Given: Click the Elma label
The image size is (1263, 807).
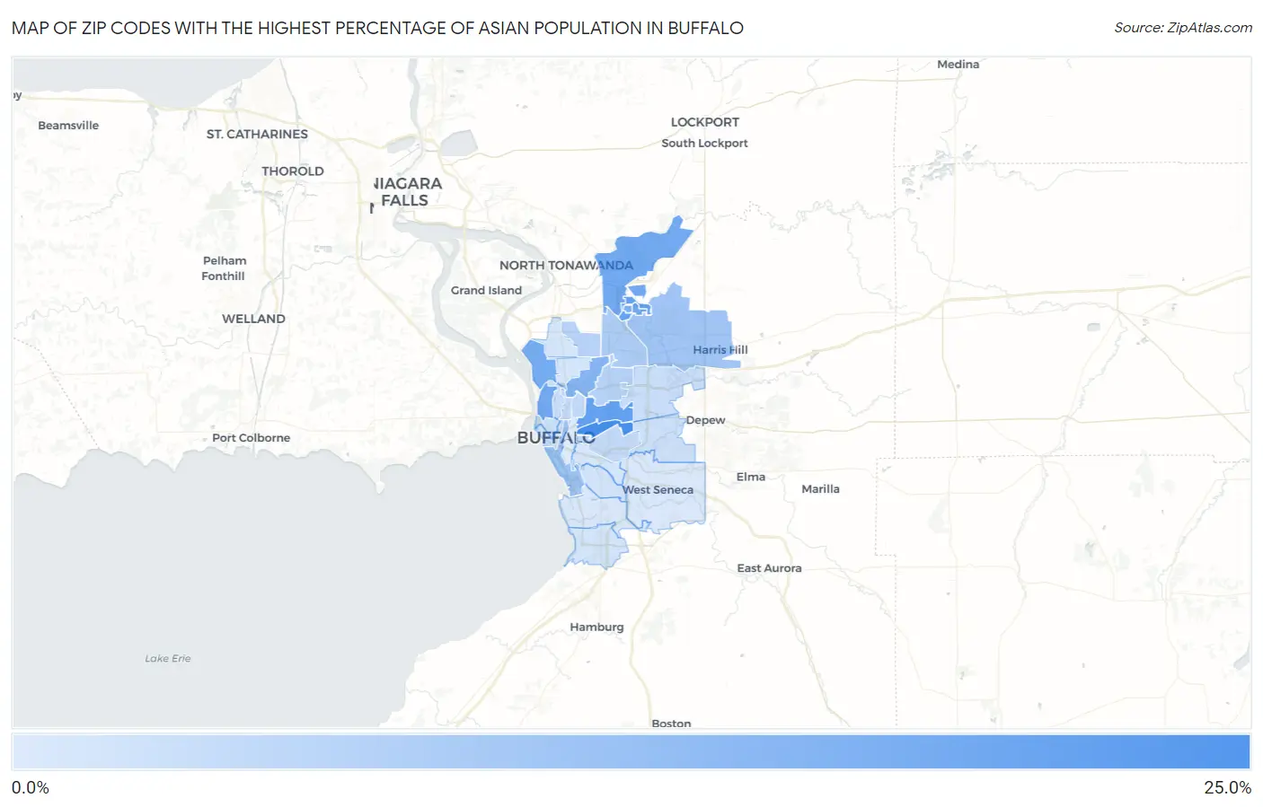Looking at the screenshot, I should (751, 478).
